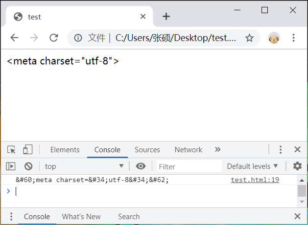Activate the inspect element picker icon
Image resolution: width=308 pixels, height=225 pixels.
point(11,150)
